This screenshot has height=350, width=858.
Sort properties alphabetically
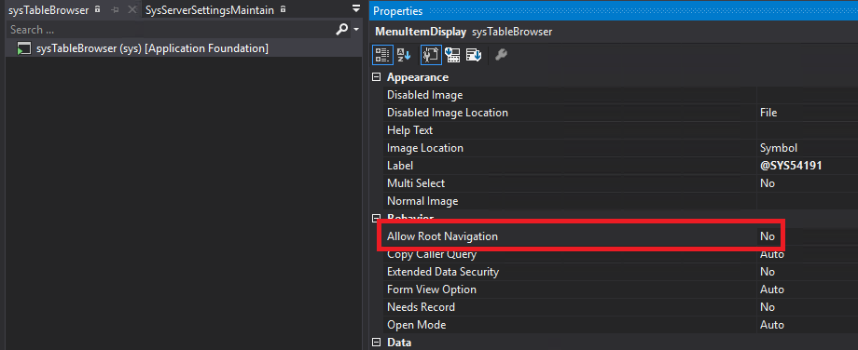pyautogui.click(x=404, y=55)
